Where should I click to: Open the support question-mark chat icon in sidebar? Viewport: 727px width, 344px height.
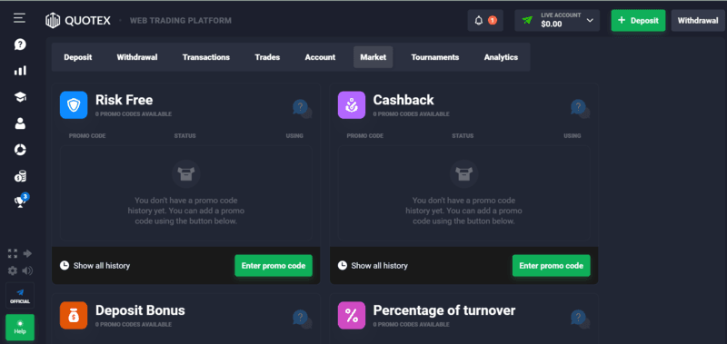point(20,44)
